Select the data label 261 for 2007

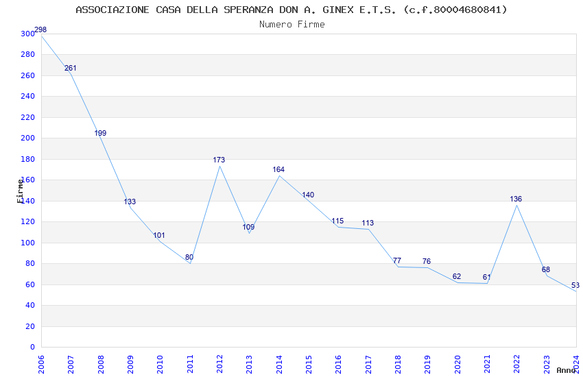pos(70,68)
